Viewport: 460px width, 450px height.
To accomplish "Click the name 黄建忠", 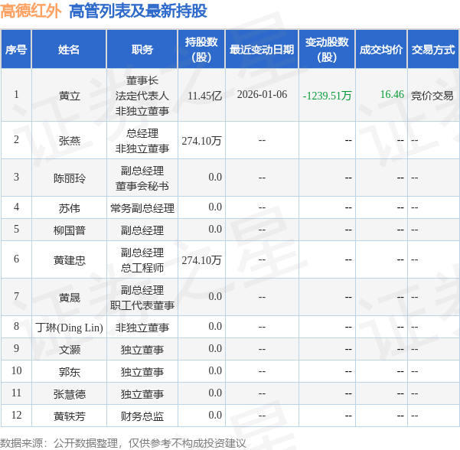I will click(x=70, y=260).
